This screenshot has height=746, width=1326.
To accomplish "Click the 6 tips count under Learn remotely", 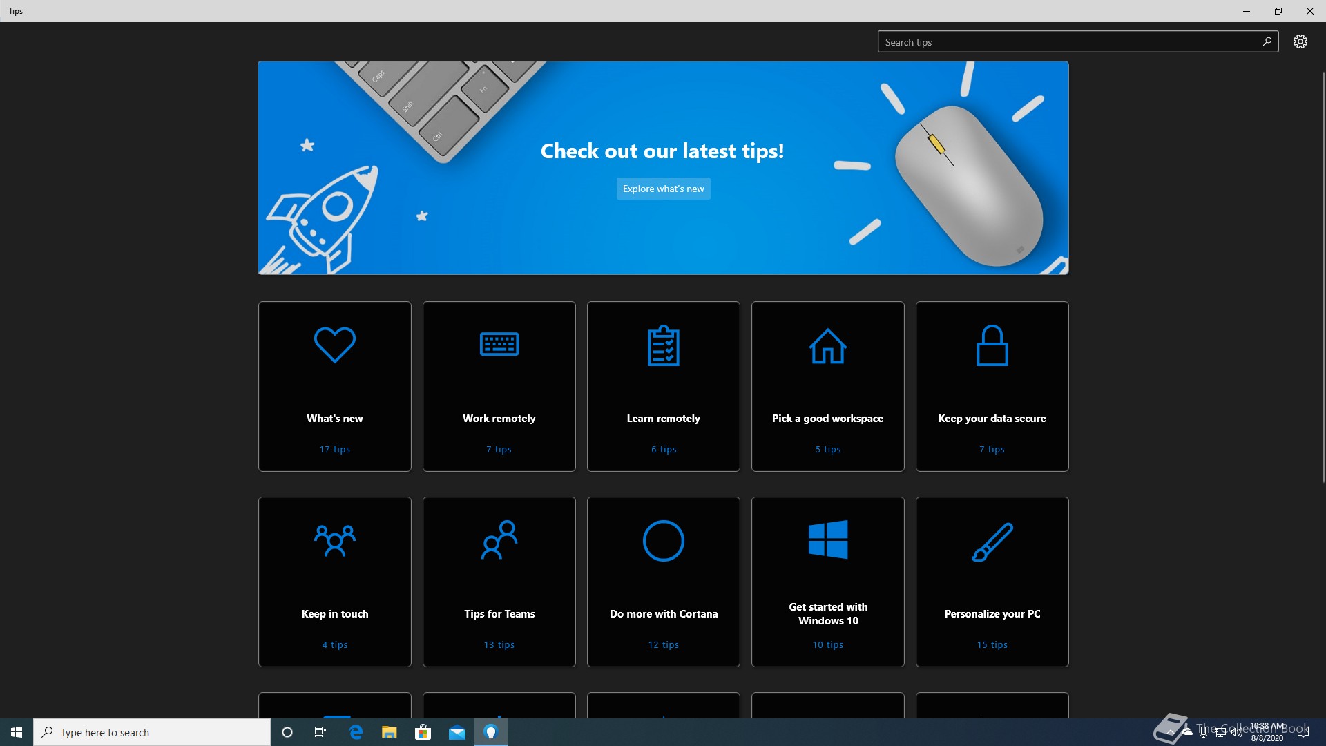I will point(664,450).
